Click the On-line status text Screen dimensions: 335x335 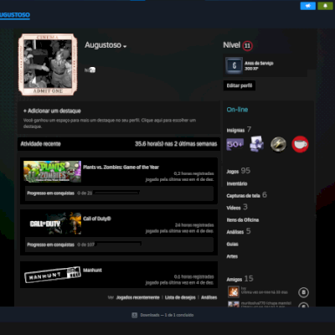pos(237,110)
